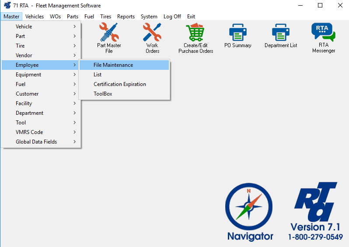Open the WOs menu
349x247 pixels.
point(55,17)
